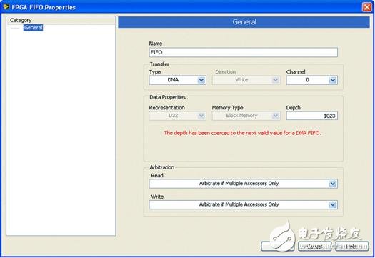Screen dimensions: 375x258
Task: Close the FPGA FIFO Properties dialog
Action: [367, 7]
